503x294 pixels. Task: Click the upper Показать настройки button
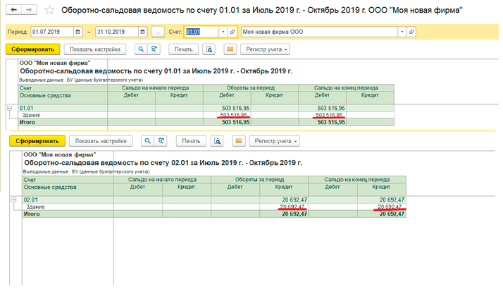tap(94, 50)
